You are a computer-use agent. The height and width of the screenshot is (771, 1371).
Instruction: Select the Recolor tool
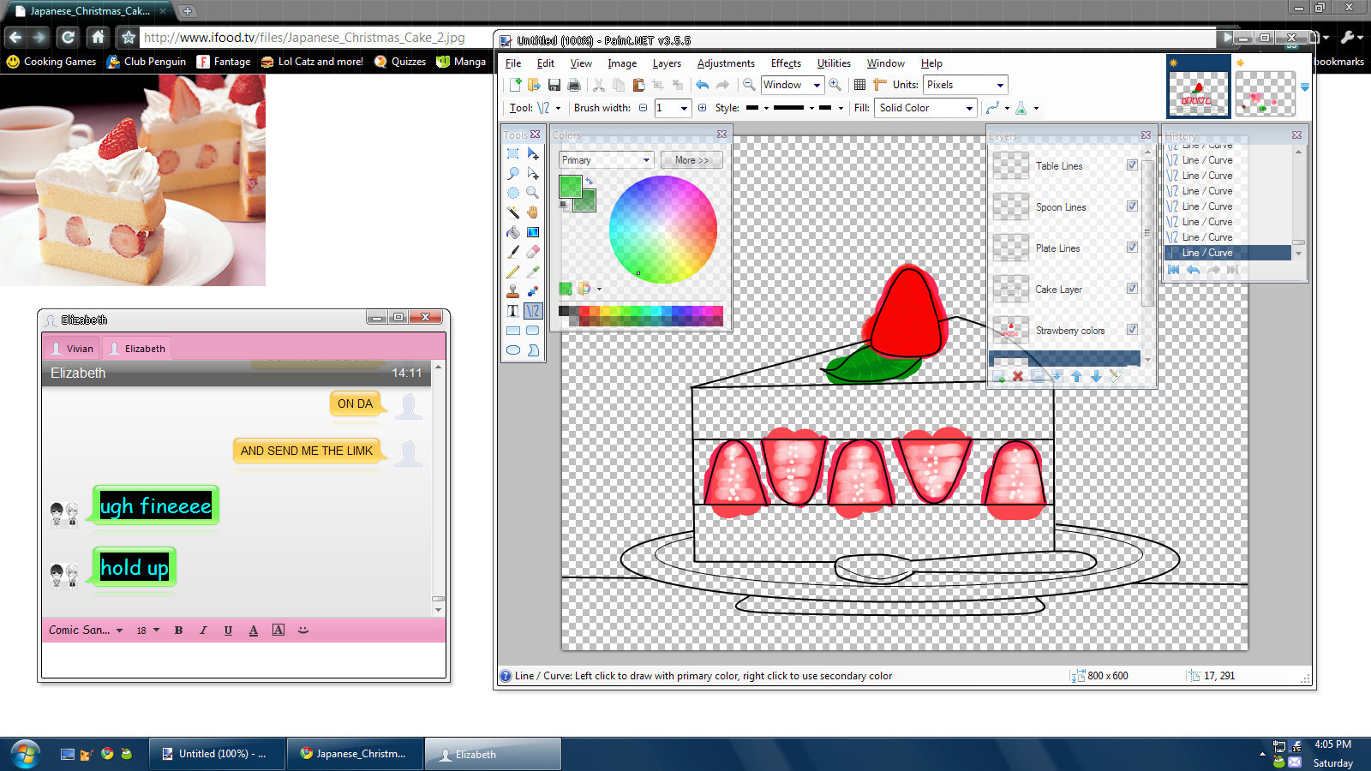click(x=533, y=291)
